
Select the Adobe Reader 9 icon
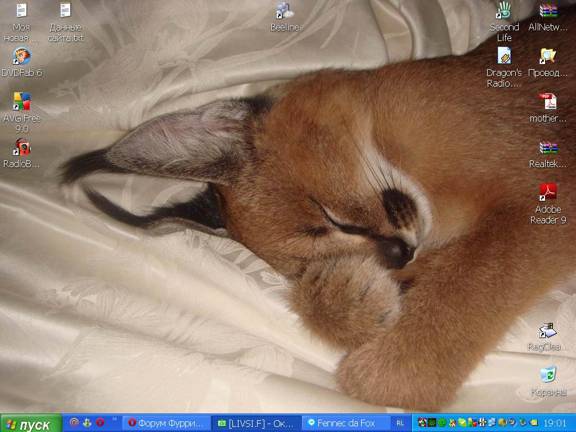coord(548,193)
